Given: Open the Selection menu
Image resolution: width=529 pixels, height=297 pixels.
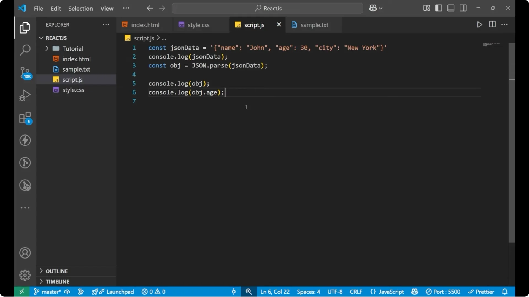Looking at the screenshot, I should [80, 9].
